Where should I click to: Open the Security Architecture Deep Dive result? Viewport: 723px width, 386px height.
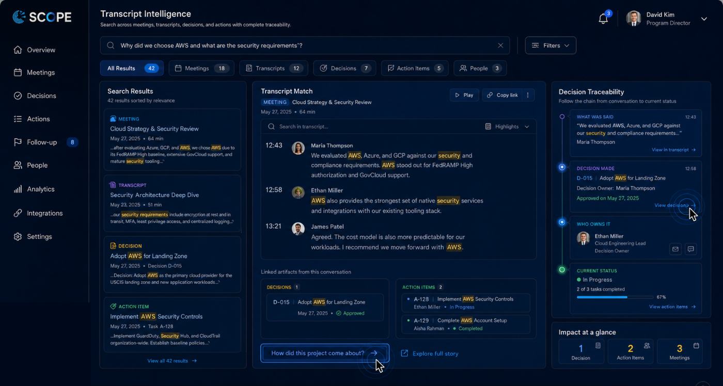coord(172,203)
